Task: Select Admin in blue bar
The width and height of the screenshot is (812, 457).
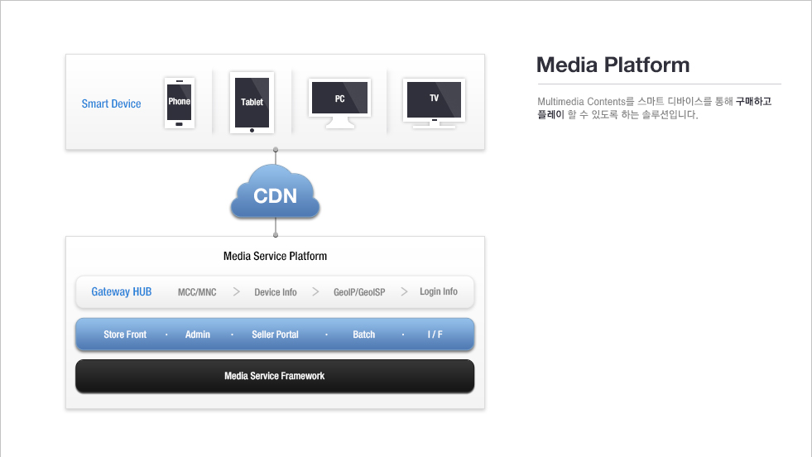Action: (x=198, y=334)
